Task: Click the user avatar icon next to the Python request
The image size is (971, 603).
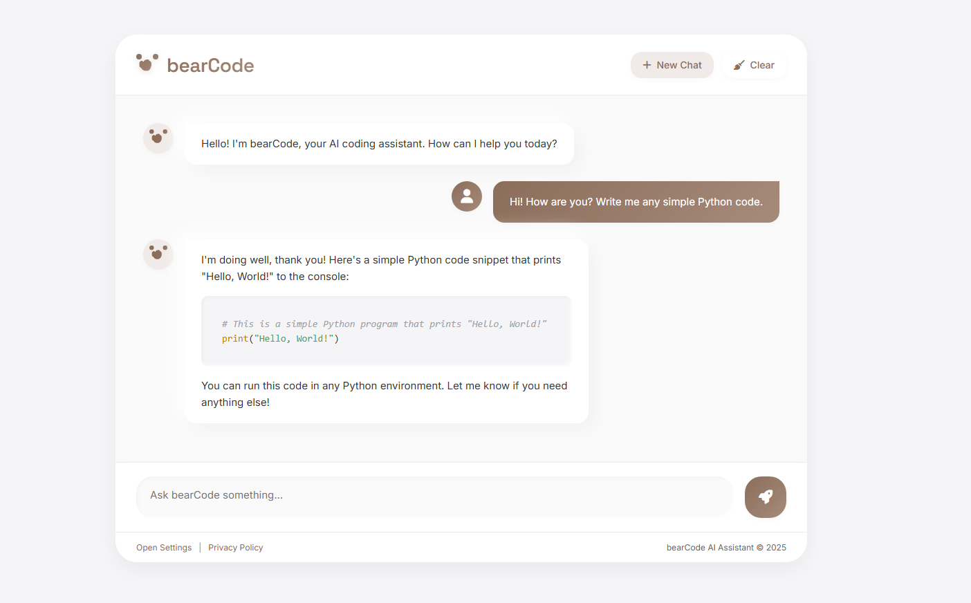Action: coord(467,196)
